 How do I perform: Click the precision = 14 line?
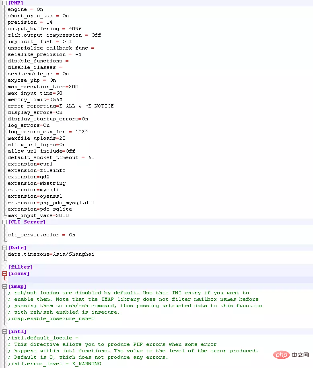pos(30,22)
